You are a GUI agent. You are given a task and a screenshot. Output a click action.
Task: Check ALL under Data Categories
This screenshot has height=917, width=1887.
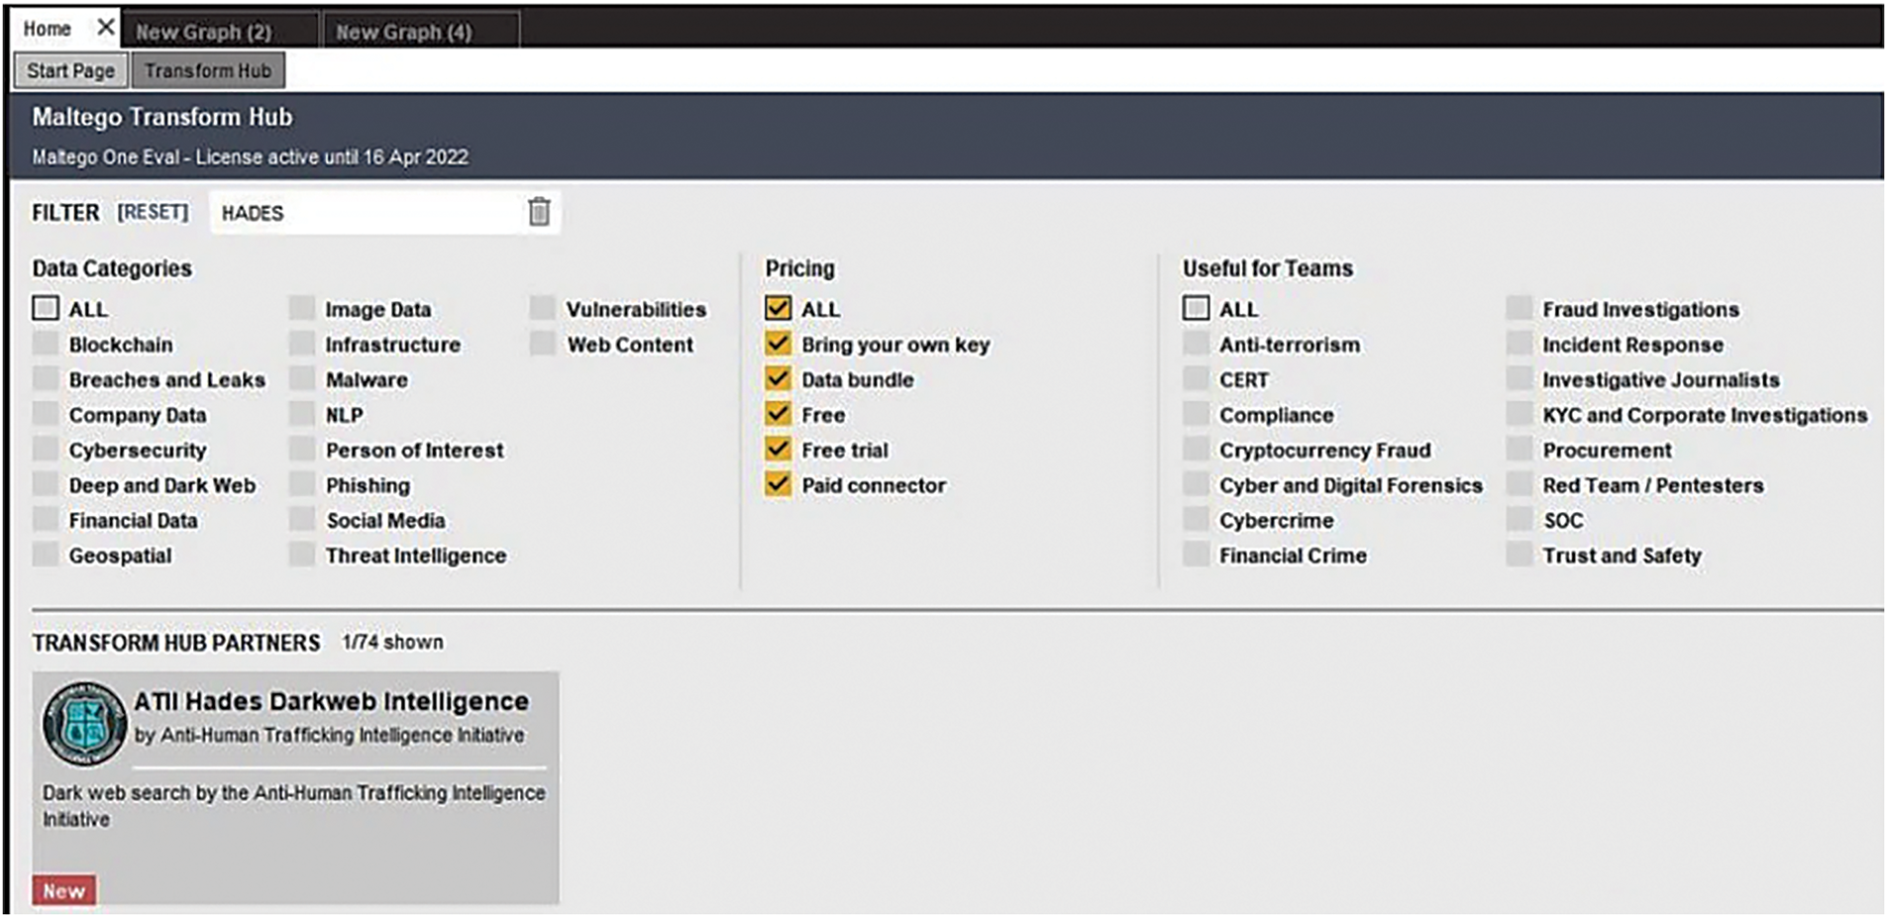click(x=46, y=309)
